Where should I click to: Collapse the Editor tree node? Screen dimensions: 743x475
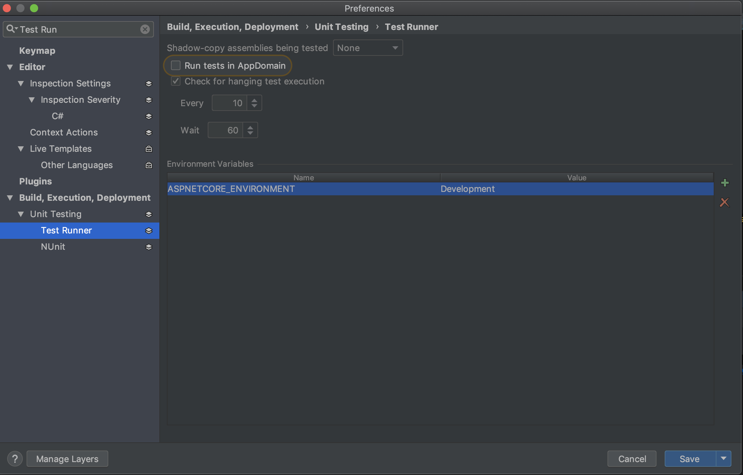coord(10,67)
